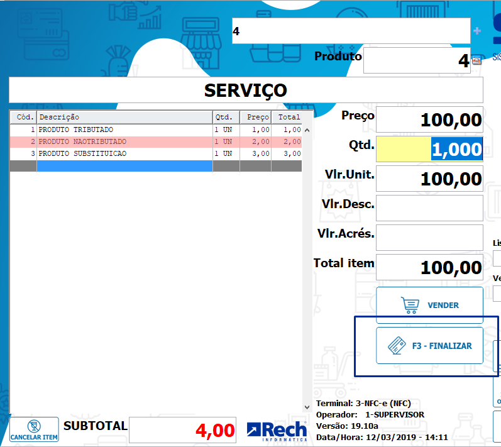Image resolution: width=501 pixels, height=447 pixels.
Task: Click the Qtd. column header in list
Action: click(226, 118)
